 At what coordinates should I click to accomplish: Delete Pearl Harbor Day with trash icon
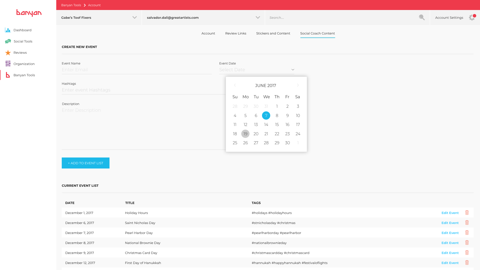pyautogui.click(x=467, y=233)
